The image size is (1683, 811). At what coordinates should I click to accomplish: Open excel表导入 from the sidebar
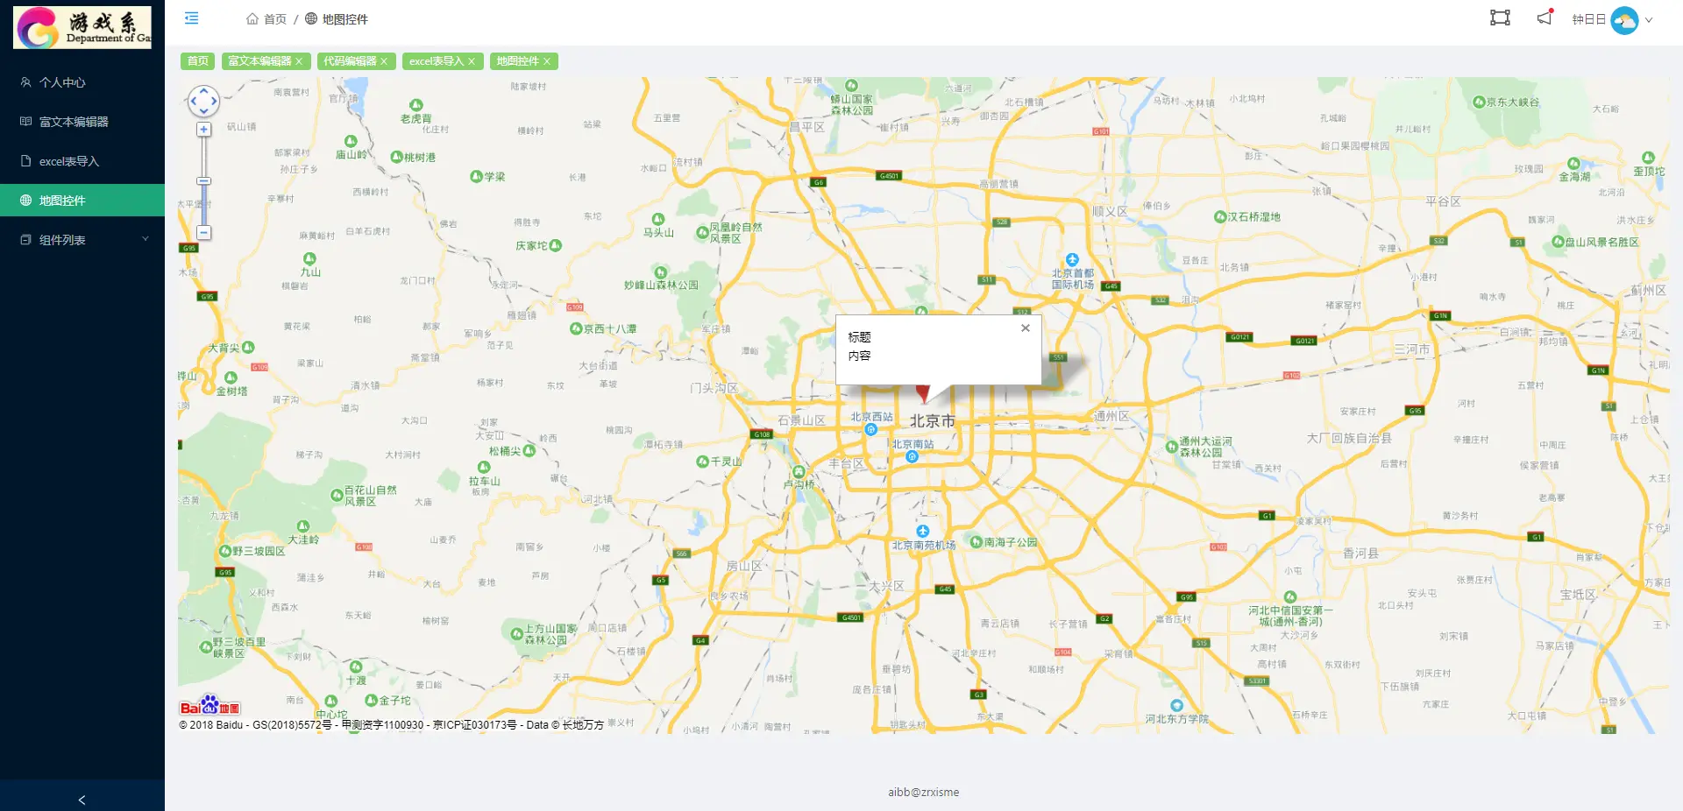point(68,161)
